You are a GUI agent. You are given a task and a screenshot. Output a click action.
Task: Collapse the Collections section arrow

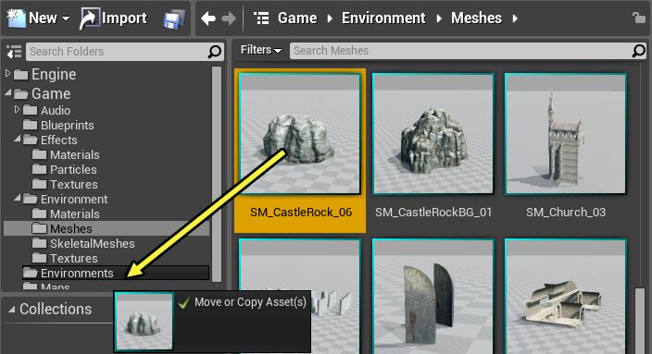point(12,310)
